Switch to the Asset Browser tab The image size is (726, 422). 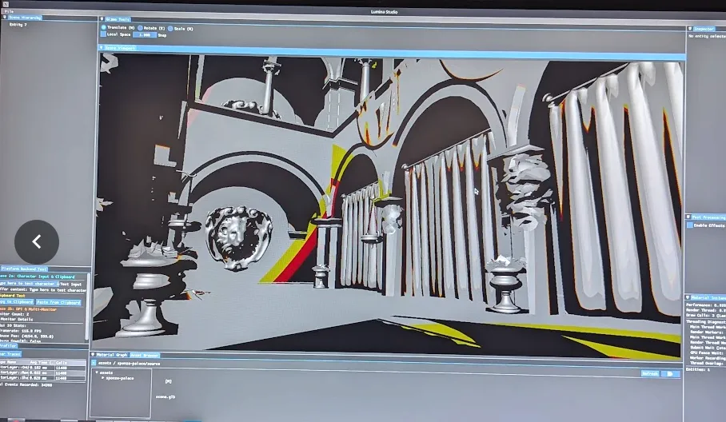144,356
